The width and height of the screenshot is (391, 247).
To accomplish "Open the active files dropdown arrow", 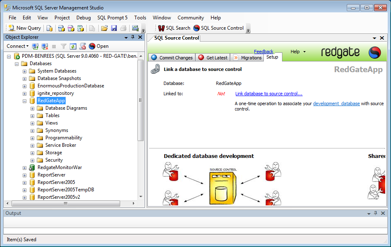I will click(374, 38).
